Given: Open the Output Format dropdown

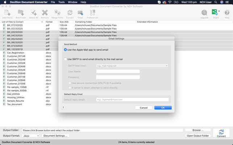Looking at the screenshot, I should pyautogui.click(x=31, y=136).
